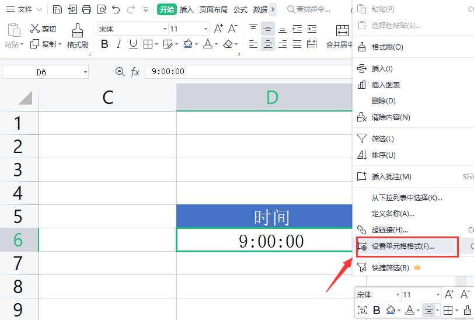Toggle horizontal center alignment in ribbon

(268, 44)
